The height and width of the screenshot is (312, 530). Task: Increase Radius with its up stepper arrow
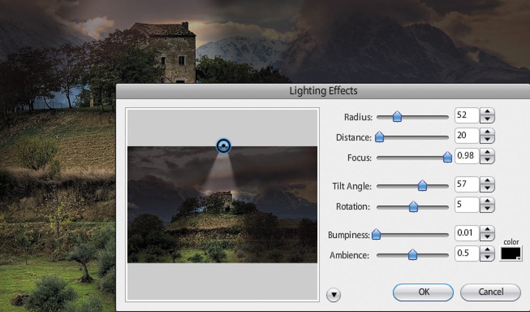point(487,111)
